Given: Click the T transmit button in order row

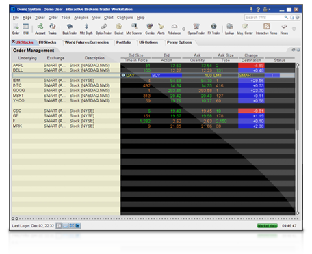Looking at the screenshot, I should point(272,75).
